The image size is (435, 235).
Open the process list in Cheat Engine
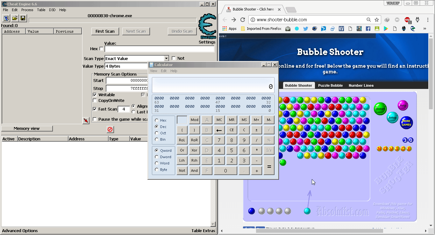[x=5, y=18]
